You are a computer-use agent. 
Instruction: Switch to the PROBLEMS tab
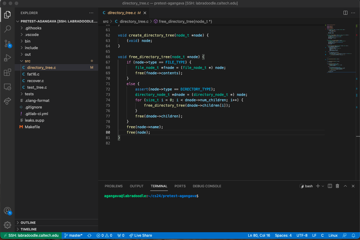coord(113,186)
